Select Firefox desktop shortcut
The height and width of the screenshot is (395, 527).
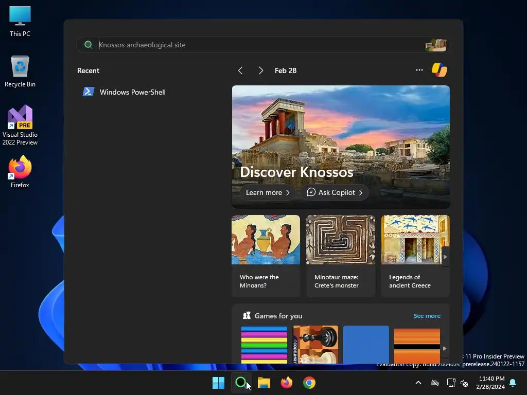[20, 172]
